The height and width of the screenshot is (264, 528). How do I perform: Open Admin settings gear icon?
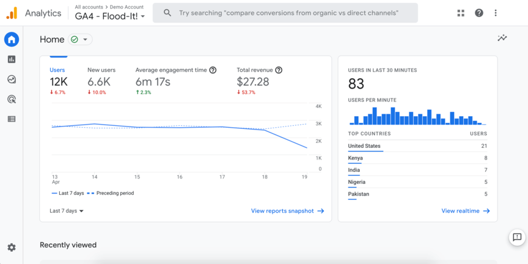12,248
